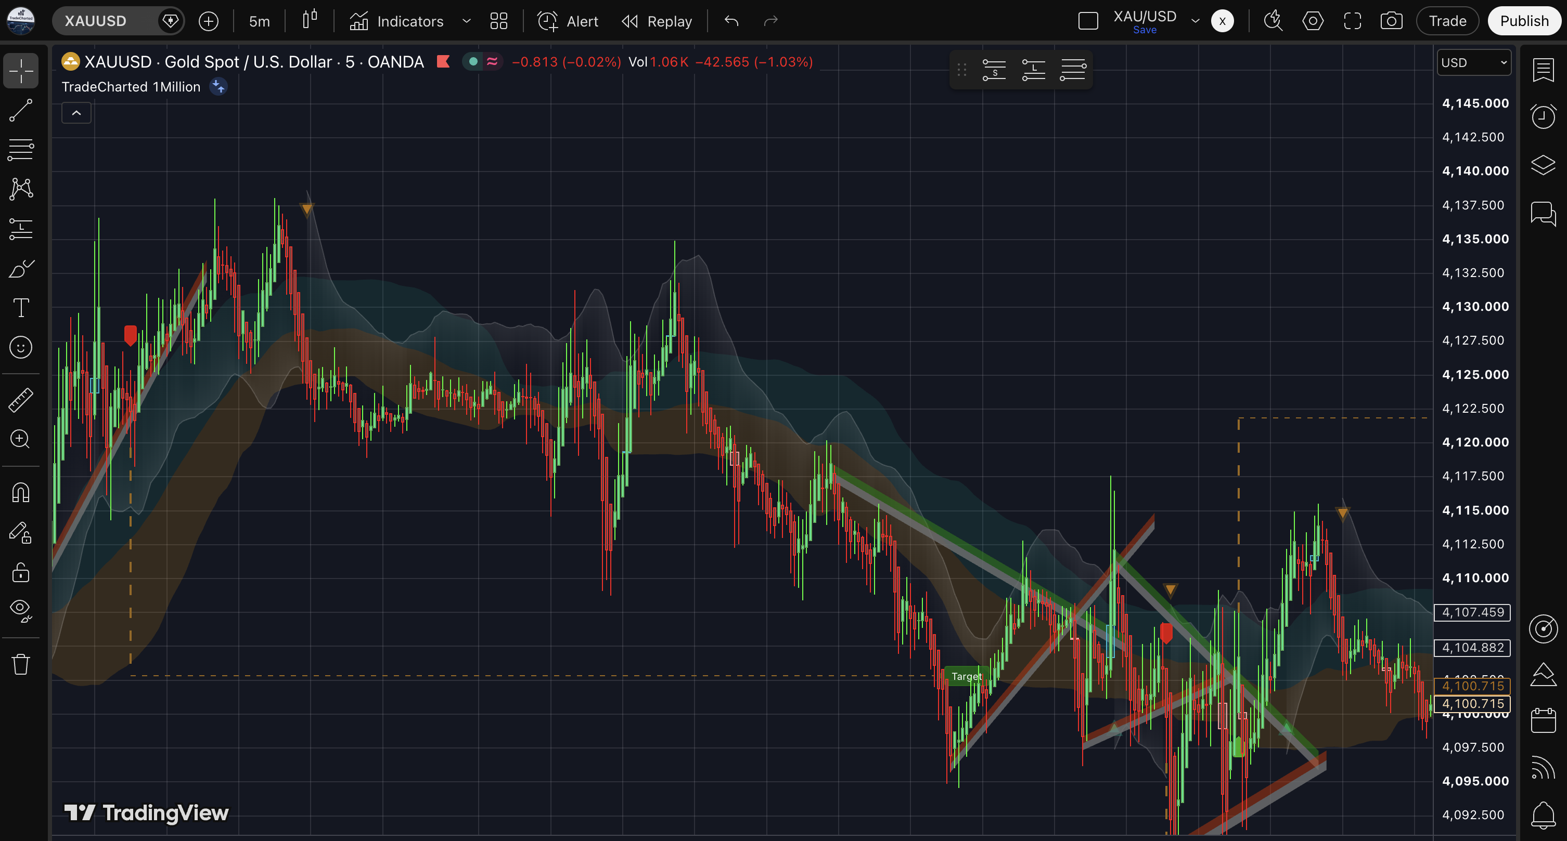
Task: Open the candlestick chart type menu
Action: (310, 20)
